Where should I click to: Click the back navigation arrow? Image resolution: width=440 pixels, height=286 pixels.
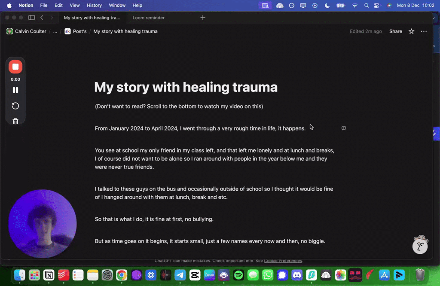[42, 18]
